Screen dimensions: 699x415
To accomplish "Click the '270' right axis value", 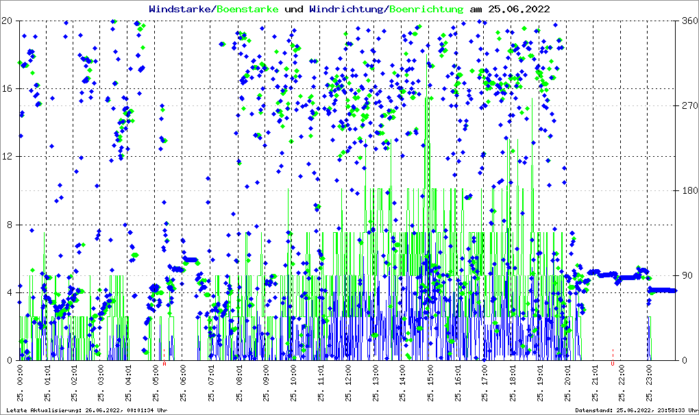I will (x=689, y=105).
